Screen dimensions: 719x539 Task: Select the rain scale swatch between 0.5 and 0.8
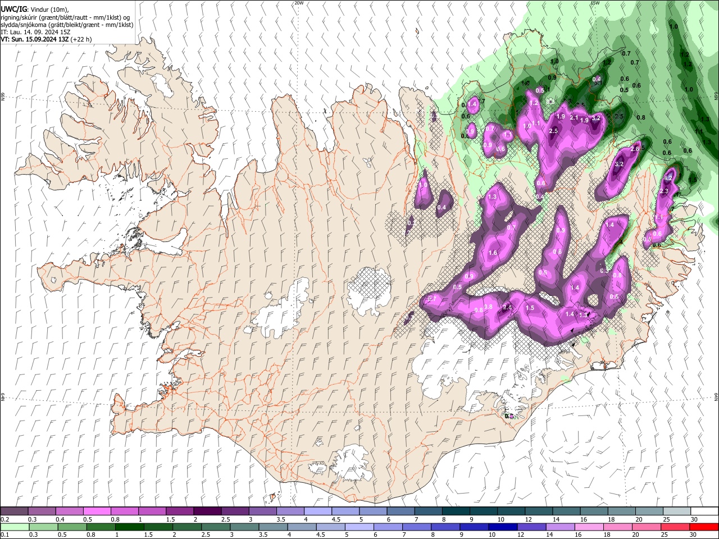pos(72,527)
